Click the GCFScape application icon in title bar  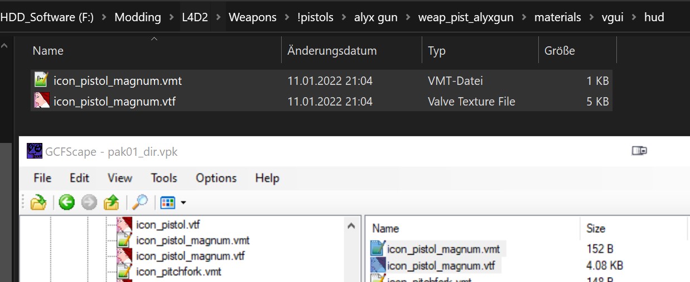point(35,151)
